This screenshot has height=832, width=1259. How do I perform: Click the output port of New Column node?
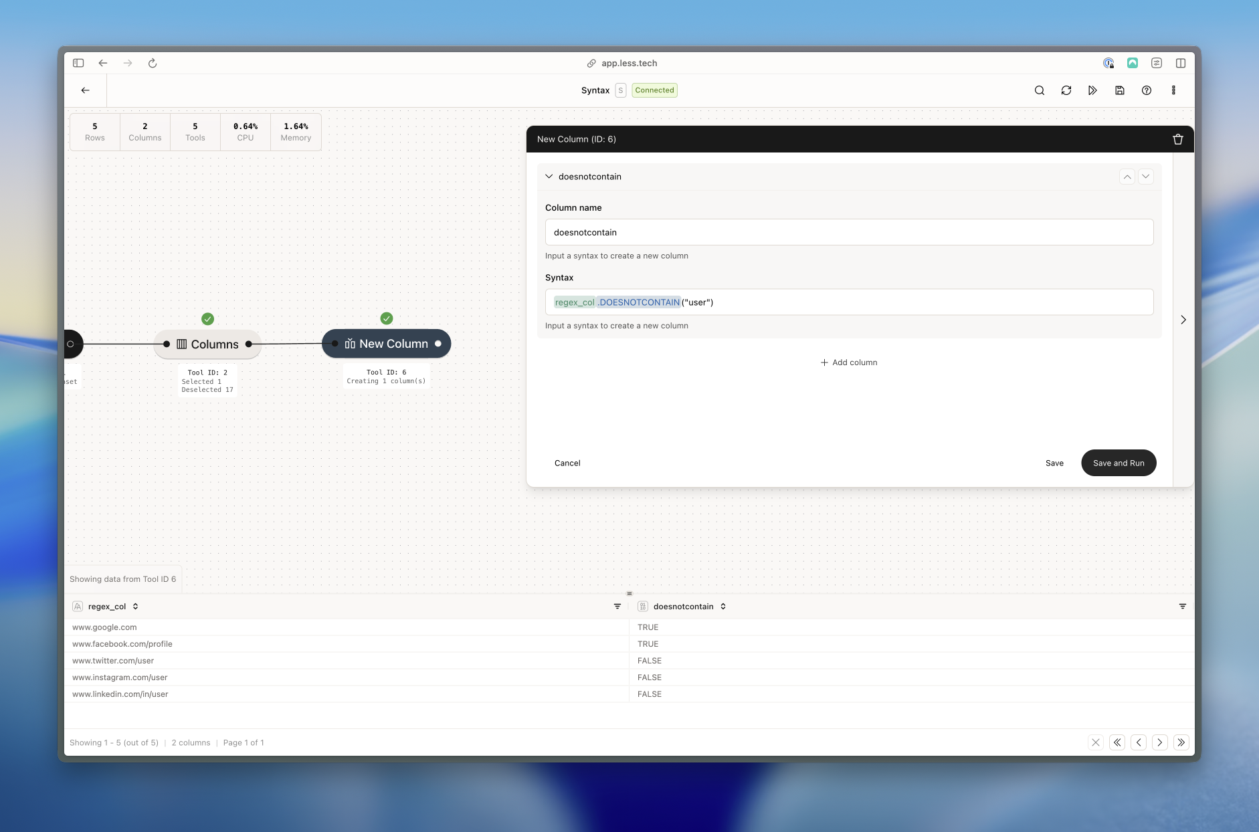click(438, 344)
